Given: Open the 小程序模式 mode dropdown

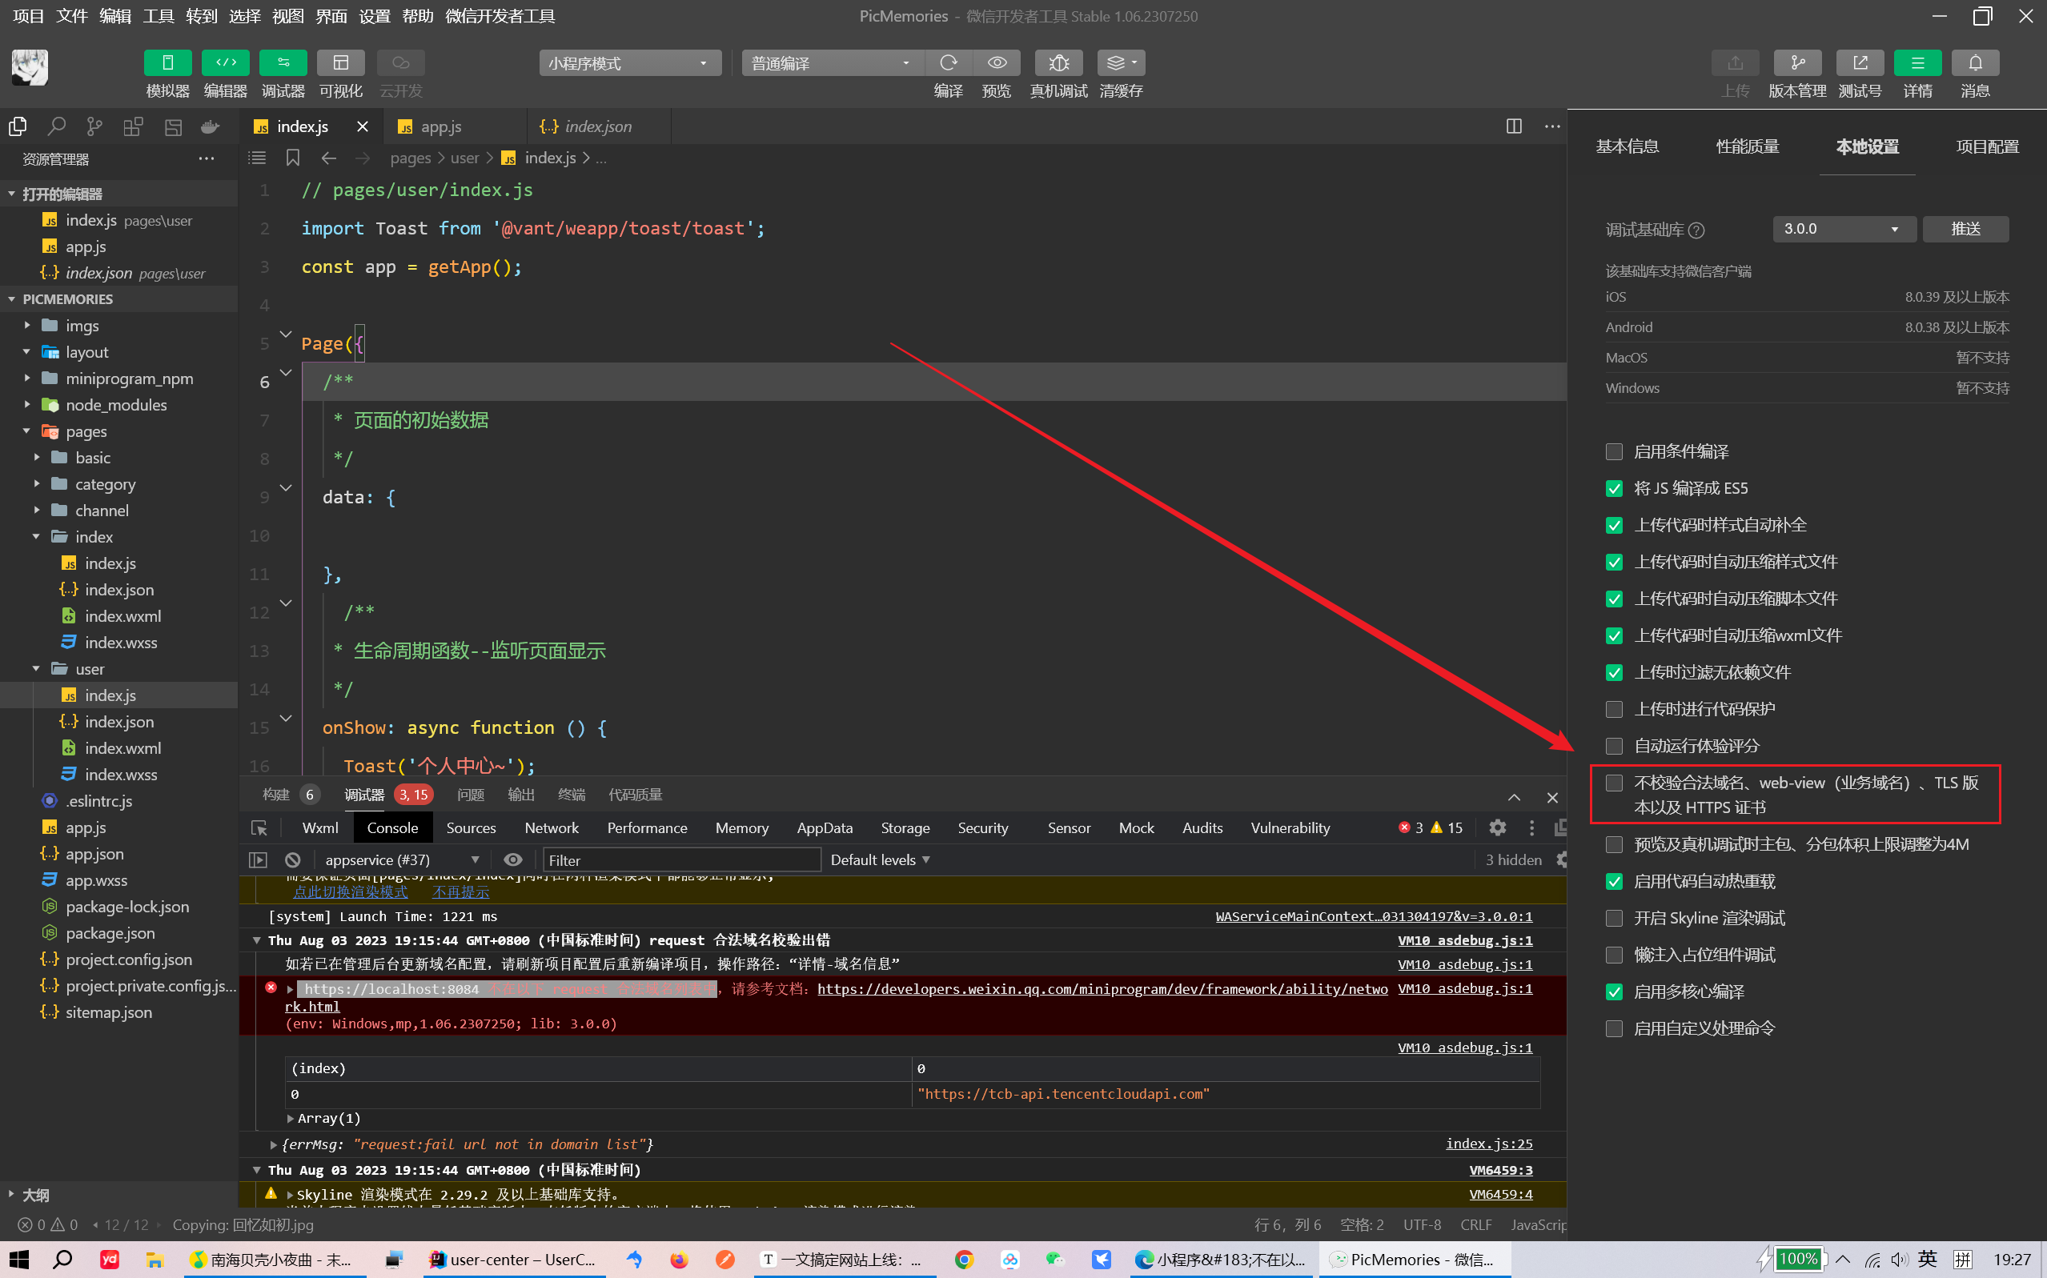Looking at the screenshot, I should pyautogui.click(x=630, y=63).
